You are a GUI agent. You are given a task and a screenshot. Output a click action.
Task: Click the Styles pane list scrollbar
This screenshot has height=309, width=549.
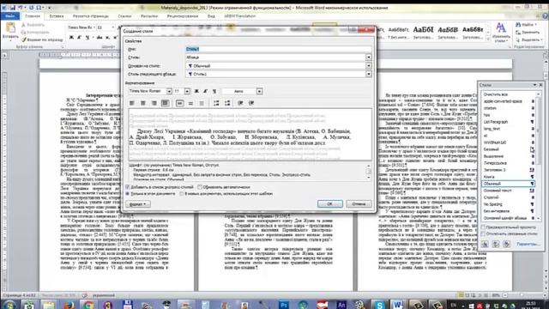(x=539, y=156)
